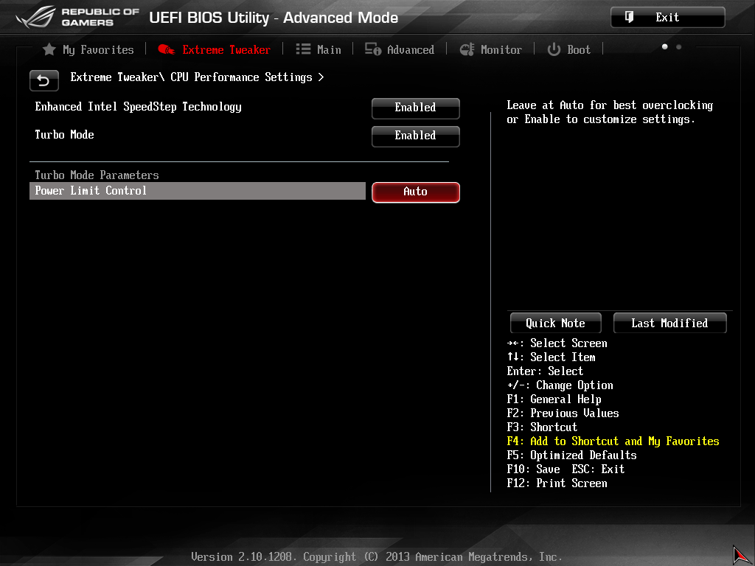Open the Power Limit Control Auto dropdown
755x566 pixels.
[416, 192]
